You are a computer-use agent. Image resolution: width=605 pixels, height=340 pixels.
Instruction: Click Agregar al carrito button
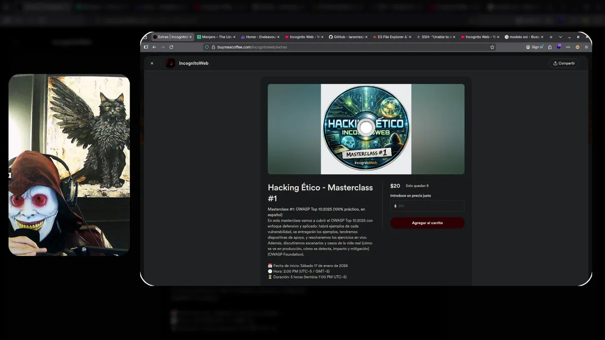(427, 223)
